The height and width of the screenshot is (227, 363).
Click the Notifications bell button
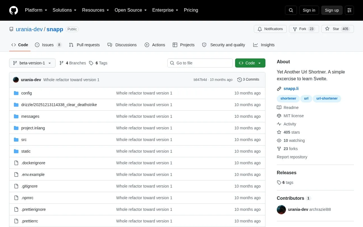point(270,29)
